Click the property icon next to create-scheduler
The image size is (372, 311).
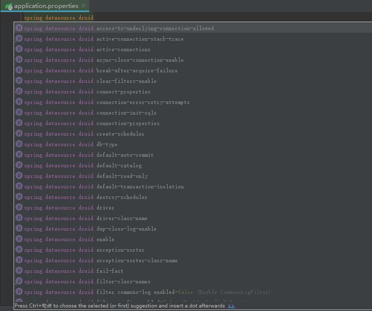pyautogui.click(x=19, y=134)
